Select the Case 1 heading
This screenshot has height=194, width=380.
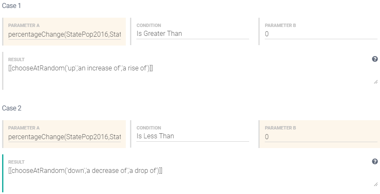tap(12, 5)
